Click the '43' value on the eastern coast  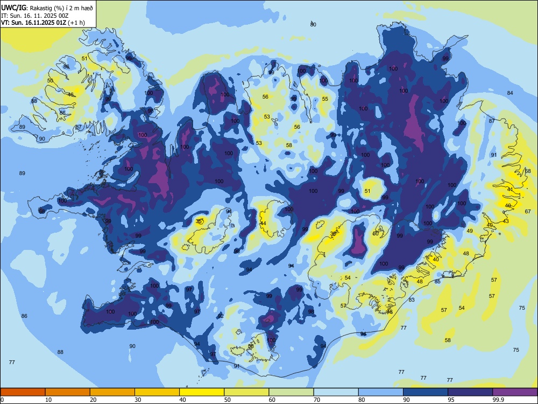(506, 221)
